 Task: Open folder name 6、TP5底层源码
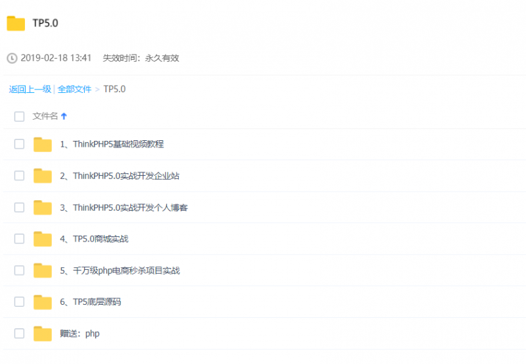coord(90,302)
